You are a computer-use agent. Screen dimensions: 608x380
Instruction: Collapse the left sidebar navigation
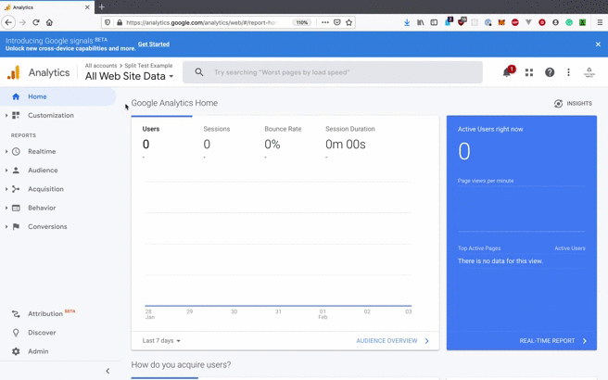(108, 371)
